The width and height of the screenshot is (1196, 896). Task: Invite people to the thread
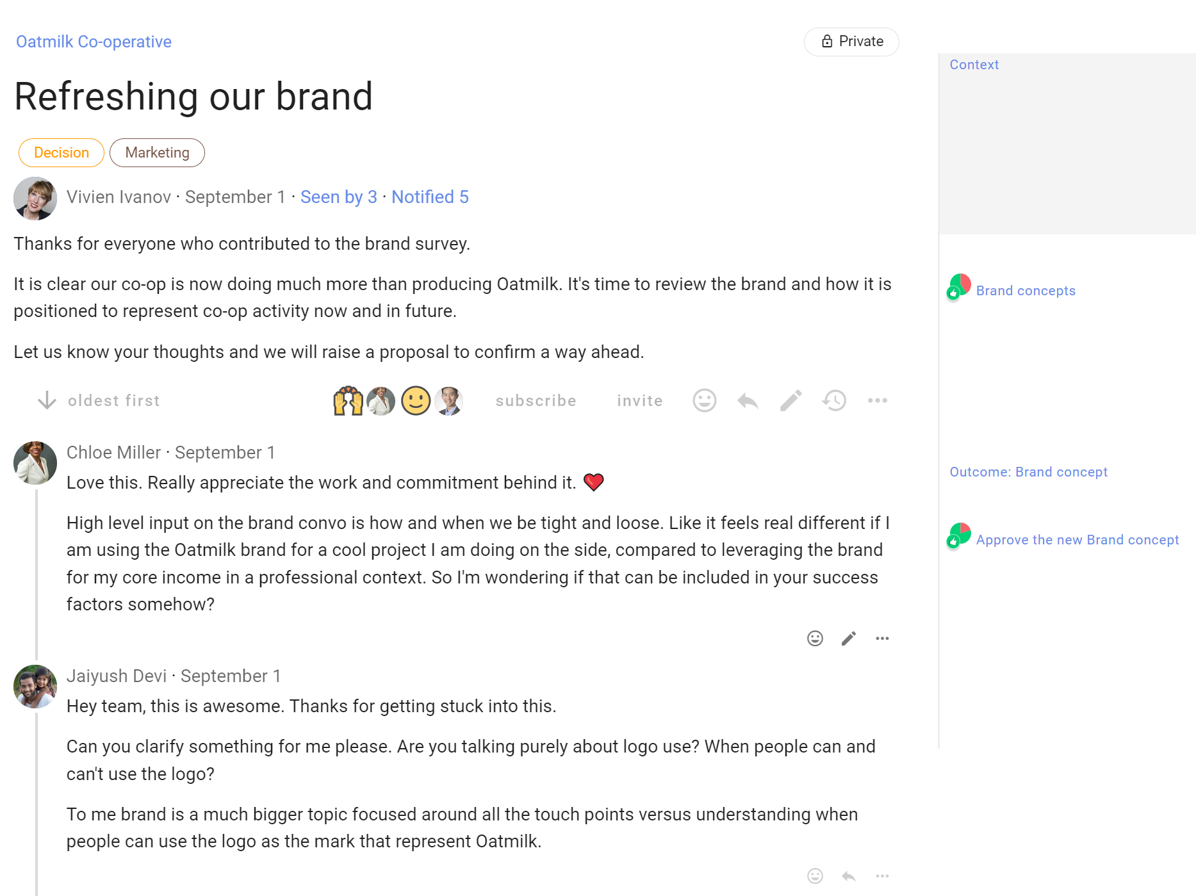click(639, 401)
